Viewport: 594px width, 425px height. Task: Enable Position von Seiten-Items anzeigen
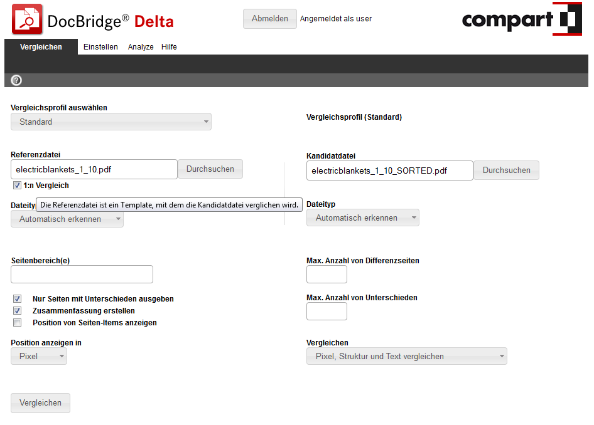[18, 323]
